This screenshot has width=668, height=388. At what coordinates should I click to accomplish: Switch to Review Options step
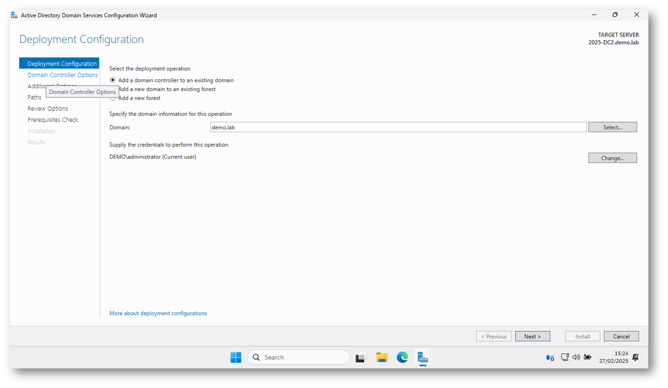pos(48,109)
